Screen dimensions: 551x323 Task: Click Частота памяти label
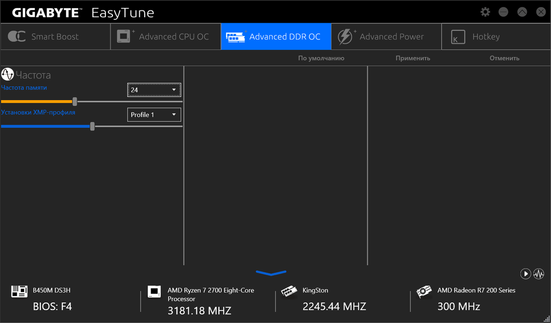point(24,88)
